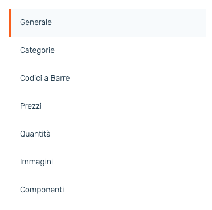
Task: Click the Componenti label text
Action: 42,190
